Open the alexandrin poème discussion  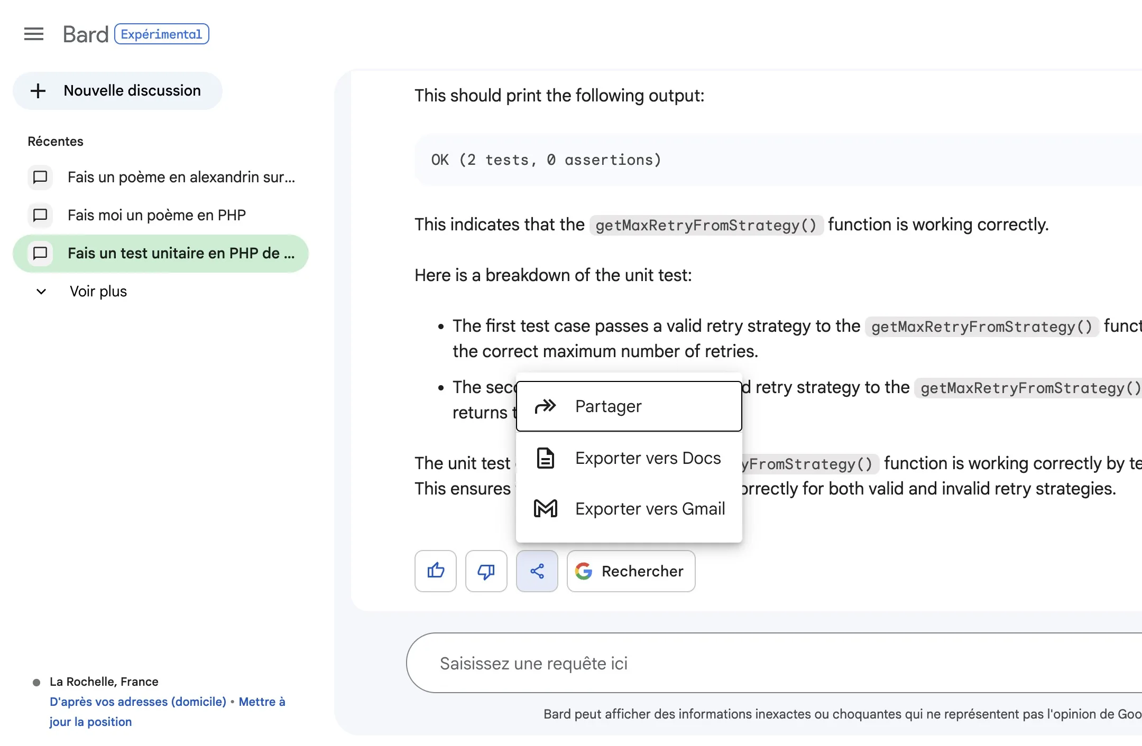[x=181, y=178]
